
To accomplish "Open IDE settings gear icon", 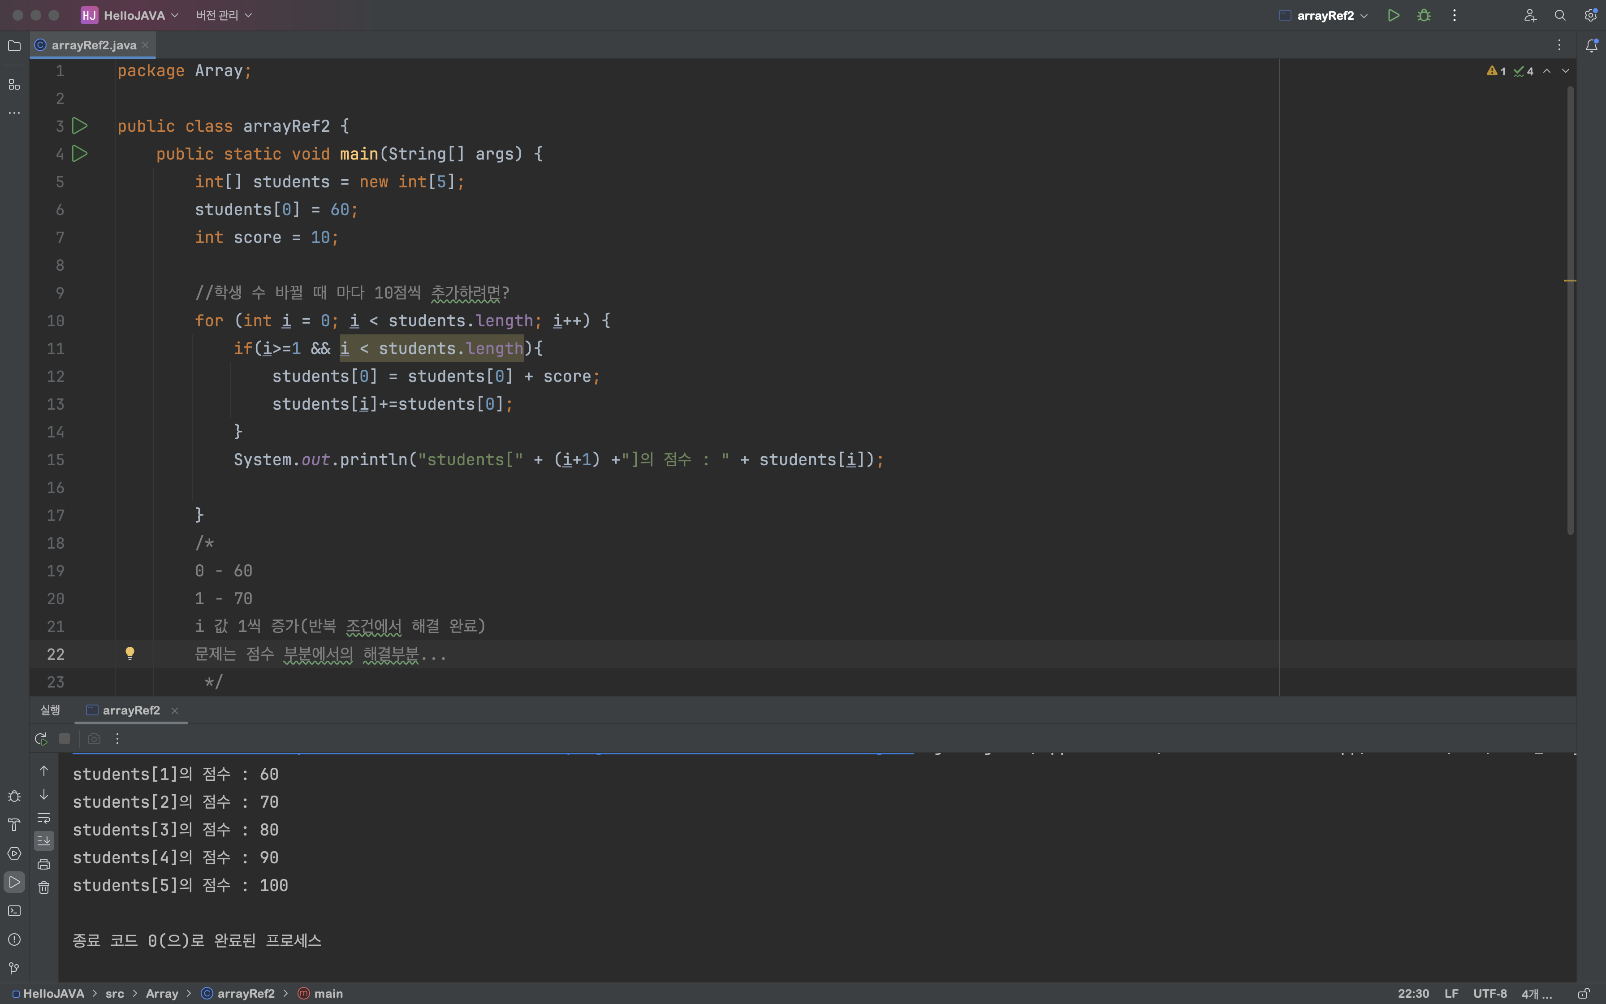I will (x=1590, y=15).
